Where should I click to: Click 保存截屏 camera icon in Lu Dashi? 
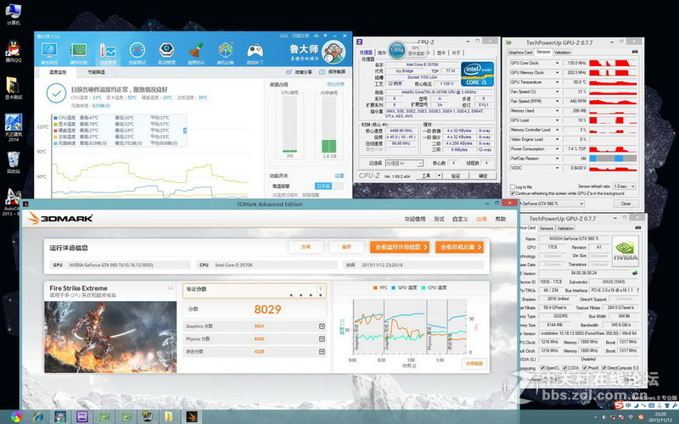point(323,72)
